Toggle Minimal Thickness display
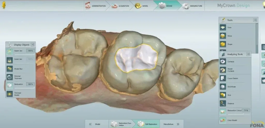The width and height of the screenshot is (265, 128). coord(10,77)
